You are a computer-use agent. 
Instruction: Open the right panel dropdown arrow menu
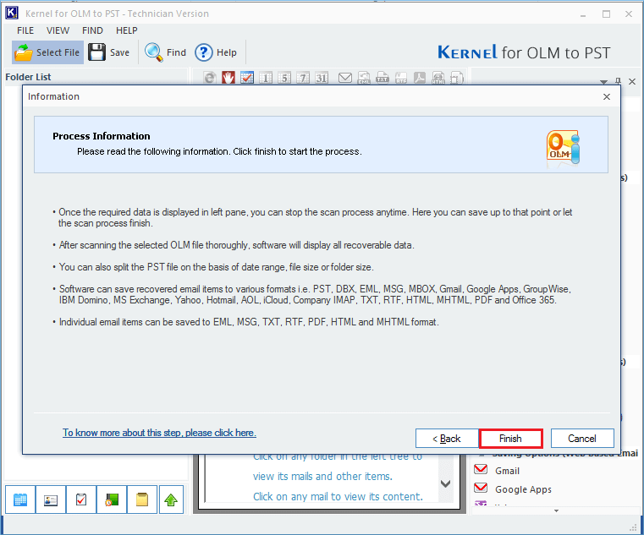pos(603,82)
